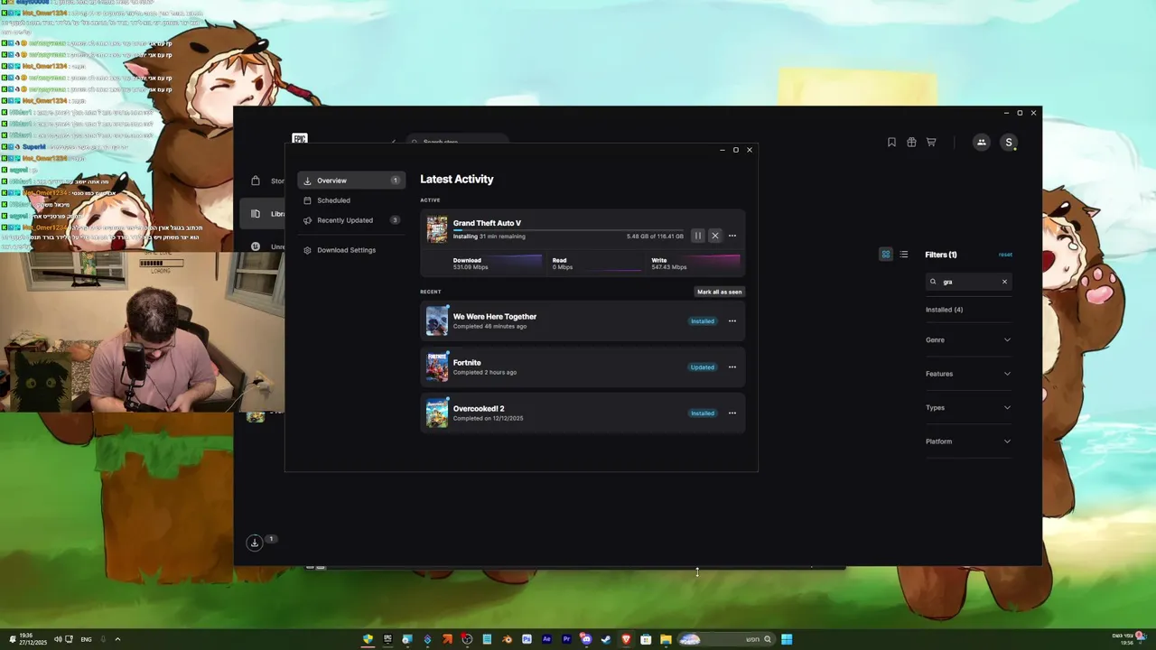Image resolution: width=1156 pixels, height=650 pixels.
Task: Click the 'Latest Activity' heading
Action: point(457,179)
